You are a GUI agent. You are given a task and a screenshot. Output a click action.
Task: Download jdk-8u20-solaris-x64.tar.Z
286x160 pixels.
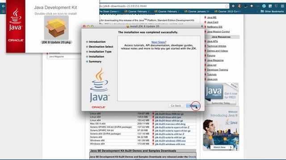click(x=170, y=134)
